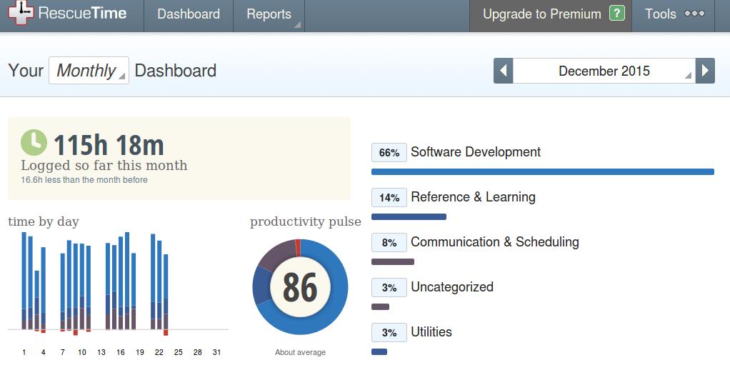Viewport: 730px width, 380px height.
Task: Go to previous month arrow
Action: tap(504, 71)
